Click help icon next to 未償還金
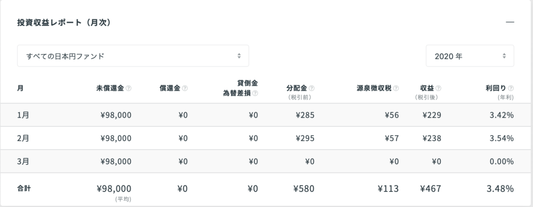This screenshot has height=207, width=533. [x=128, y=88]
